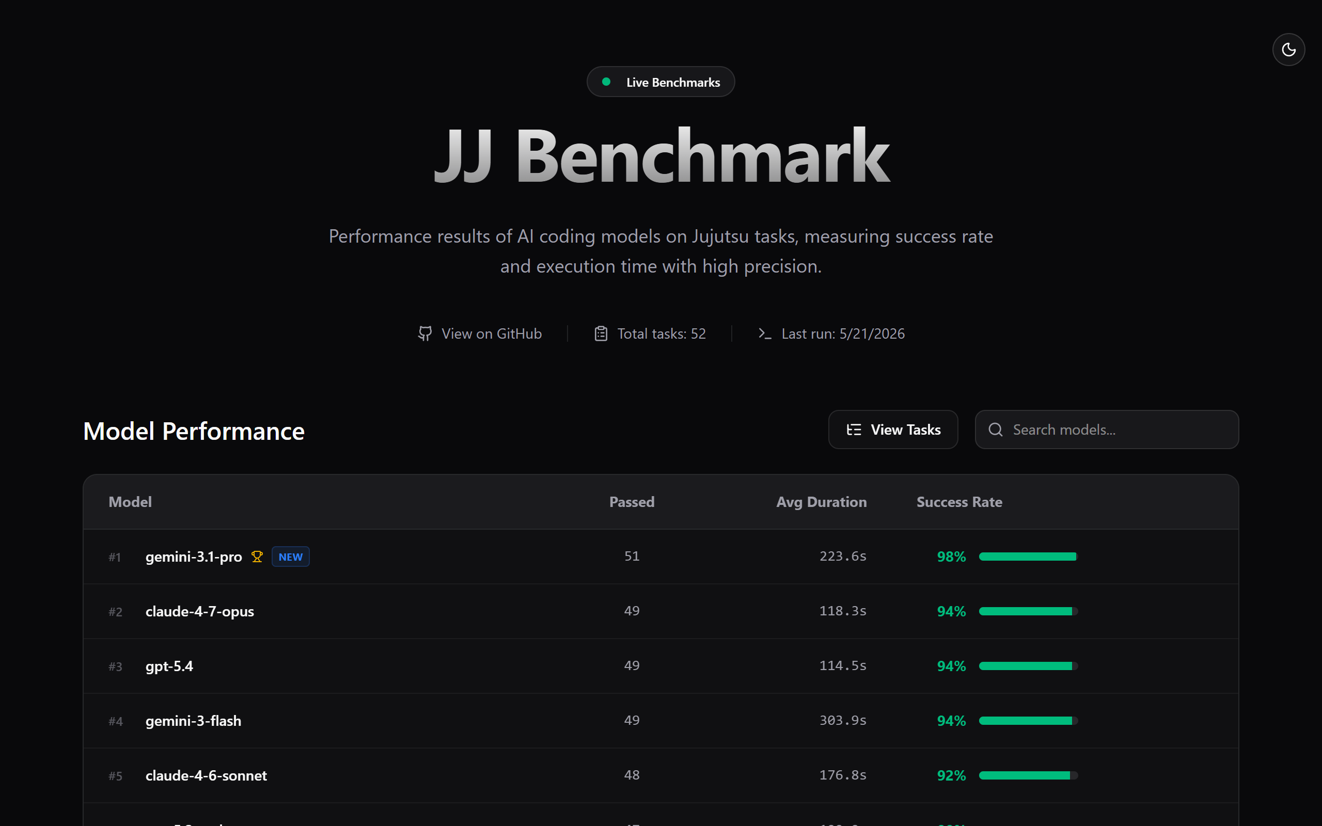Screen dimensions: 1322x826
Task: Click the success bar for claude-4-6-sonnet
Action: point(1028,775)
